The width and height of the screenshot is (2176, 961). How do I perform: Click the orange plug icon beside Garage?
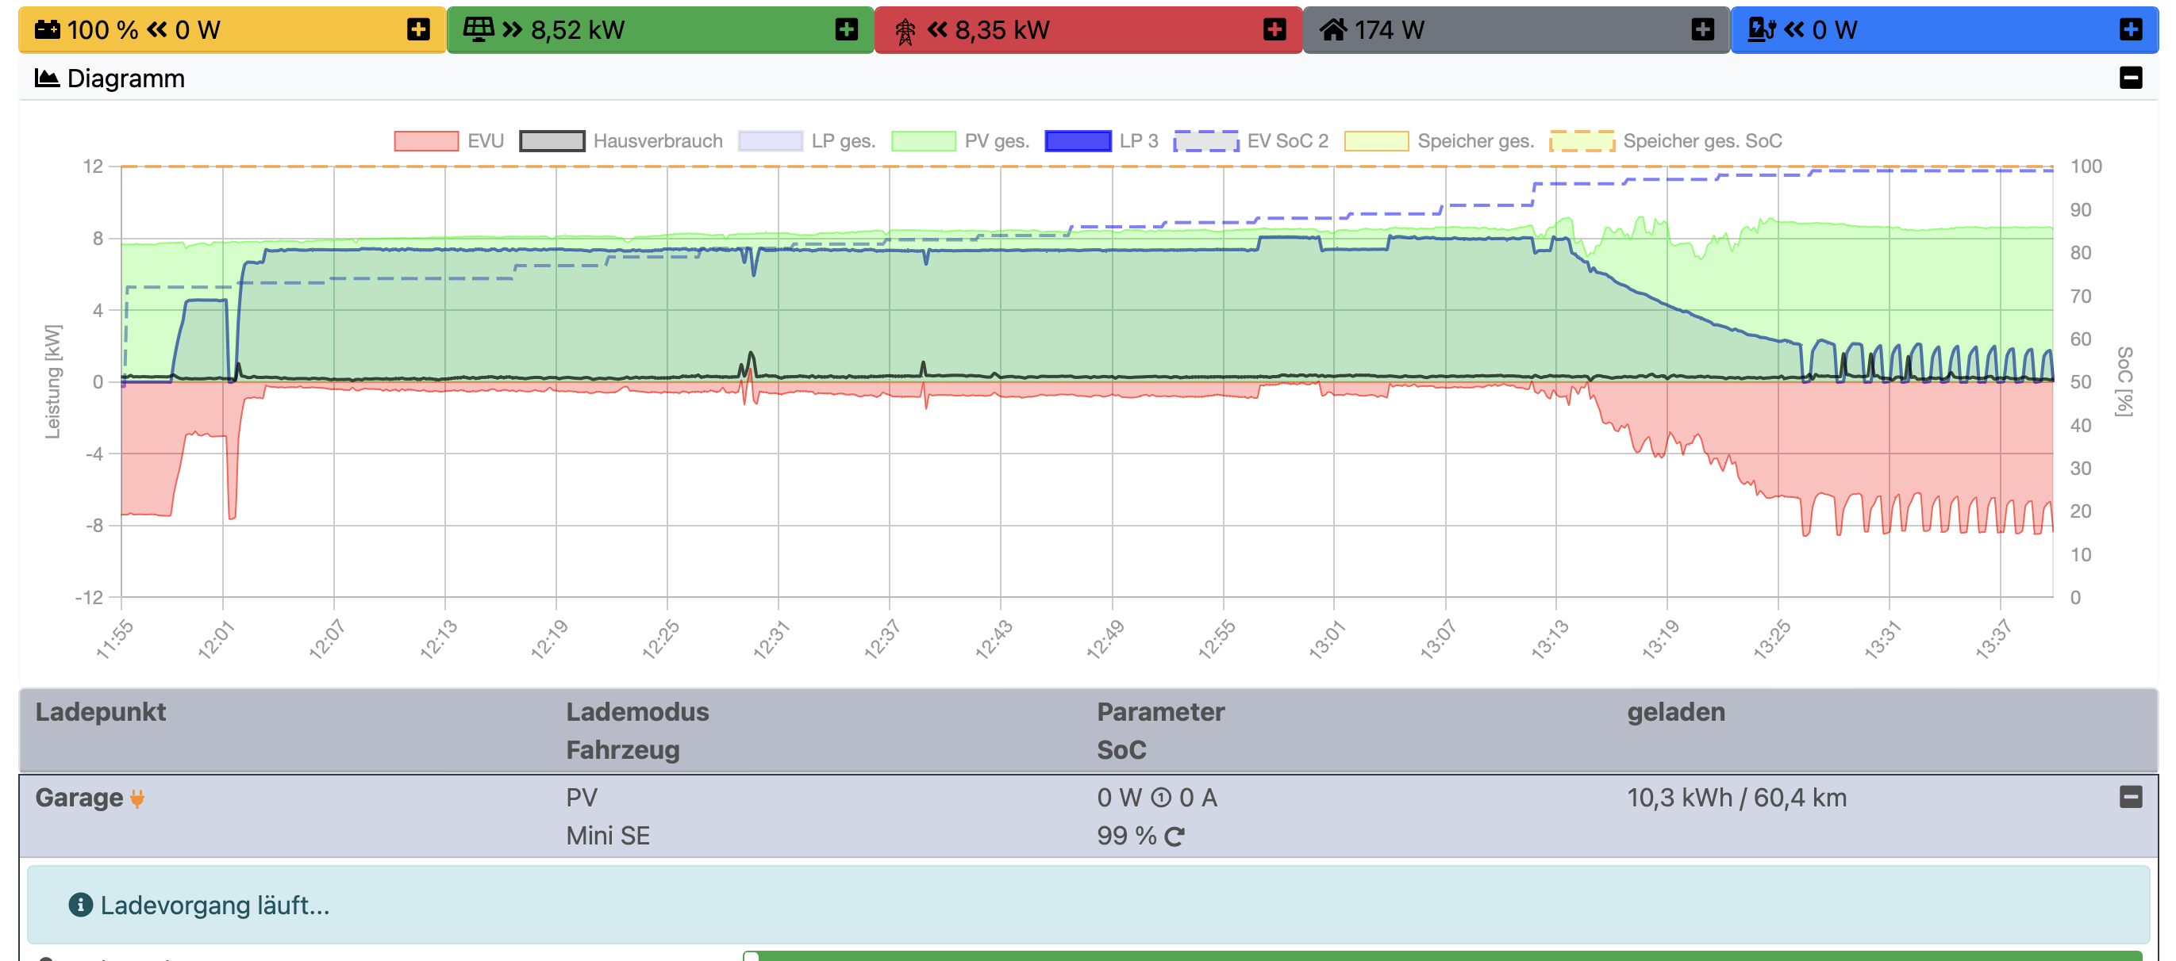pos(136,798)
